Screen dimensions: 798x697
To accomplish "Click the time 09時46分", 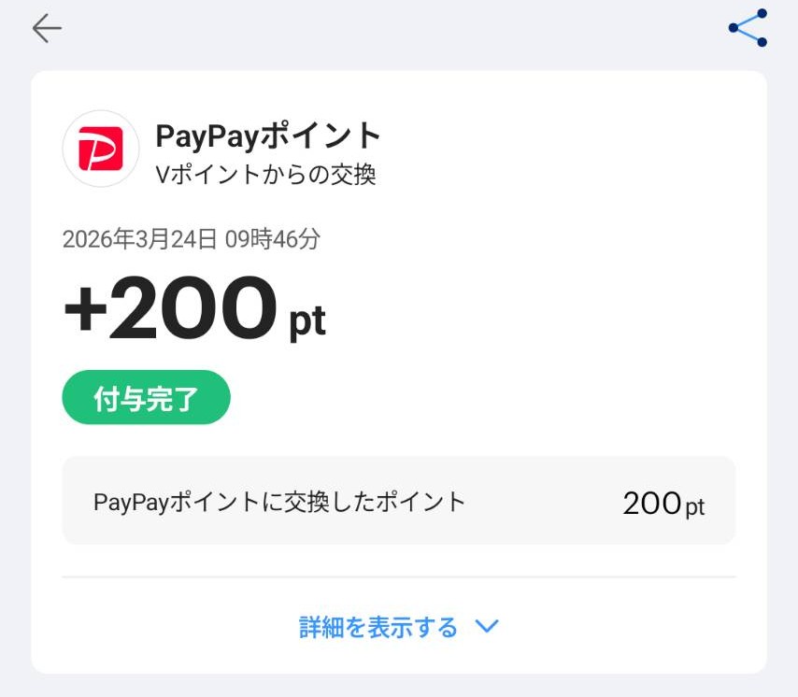I will pos(273,239).
